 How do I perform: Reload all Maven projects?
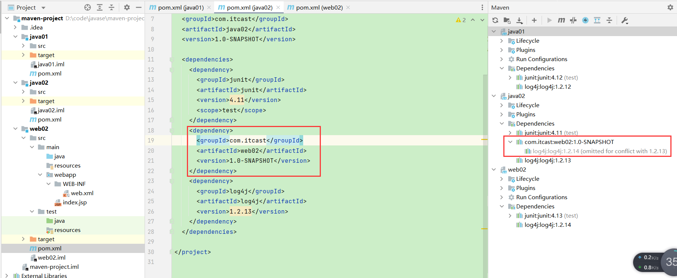495,20
